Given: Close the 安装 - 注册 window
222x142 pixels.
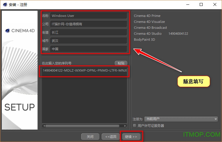Looking at the screenshot, I should (215, 4).
